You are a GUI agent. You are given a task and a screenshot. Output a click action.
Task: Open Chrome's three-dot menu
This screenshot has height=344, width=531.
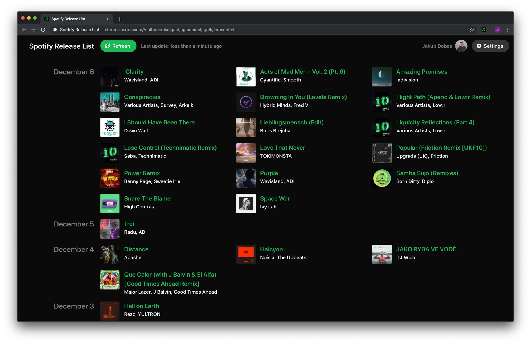tap(507, 30)
